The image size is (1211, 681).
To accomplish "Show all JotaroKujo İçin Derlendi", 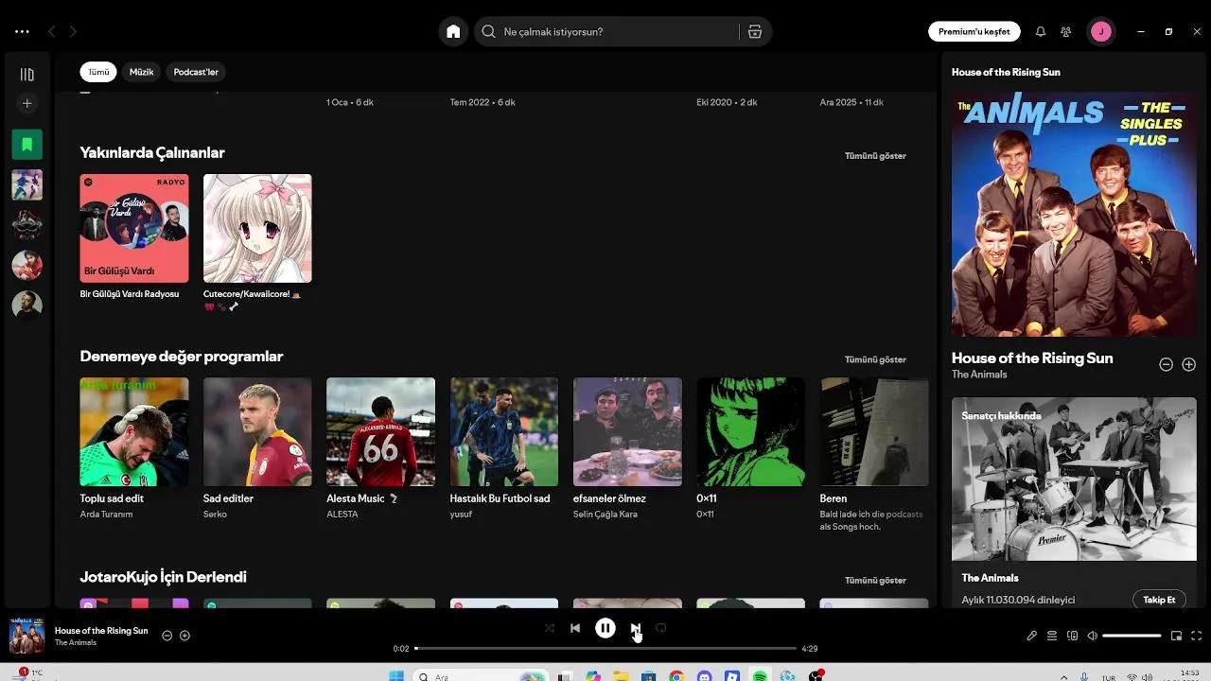I will coord(875,581).
